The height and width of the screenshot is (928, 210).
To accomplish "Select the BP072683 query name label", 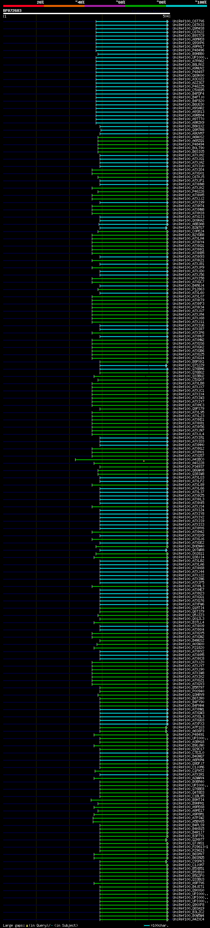I will [x=12, y=11].
